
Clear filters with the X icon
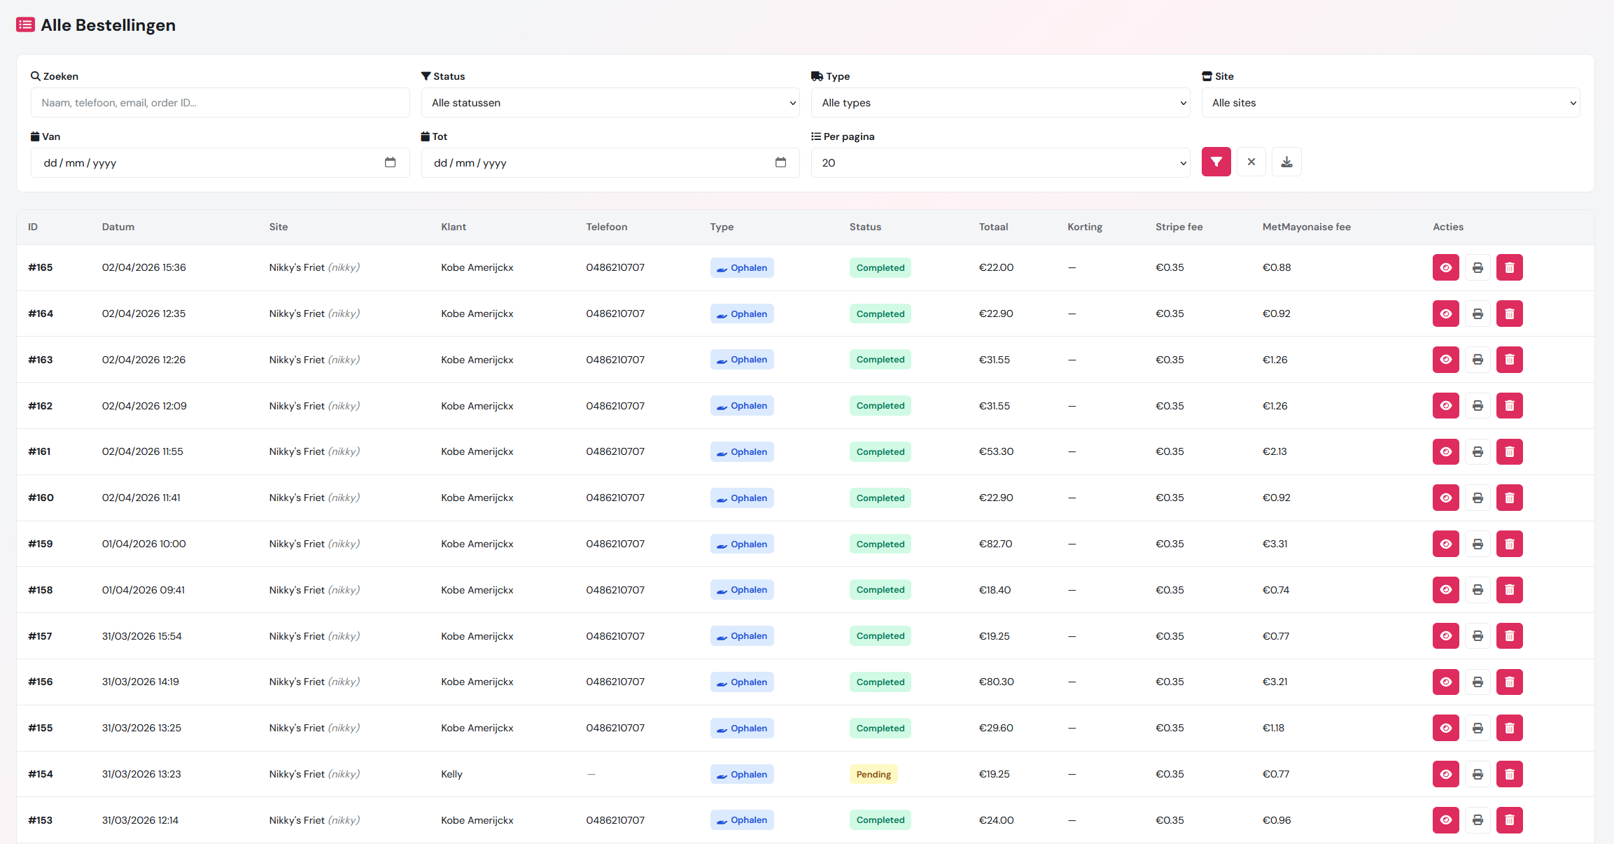[1251, 162]
